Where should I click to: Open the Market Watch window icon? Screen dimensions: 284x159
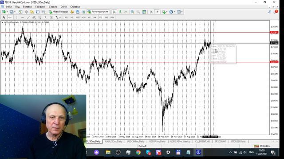click(x=20, y=12)
